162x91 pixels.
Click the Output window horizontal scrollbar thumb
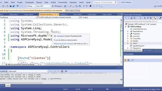tap(21, 83)
